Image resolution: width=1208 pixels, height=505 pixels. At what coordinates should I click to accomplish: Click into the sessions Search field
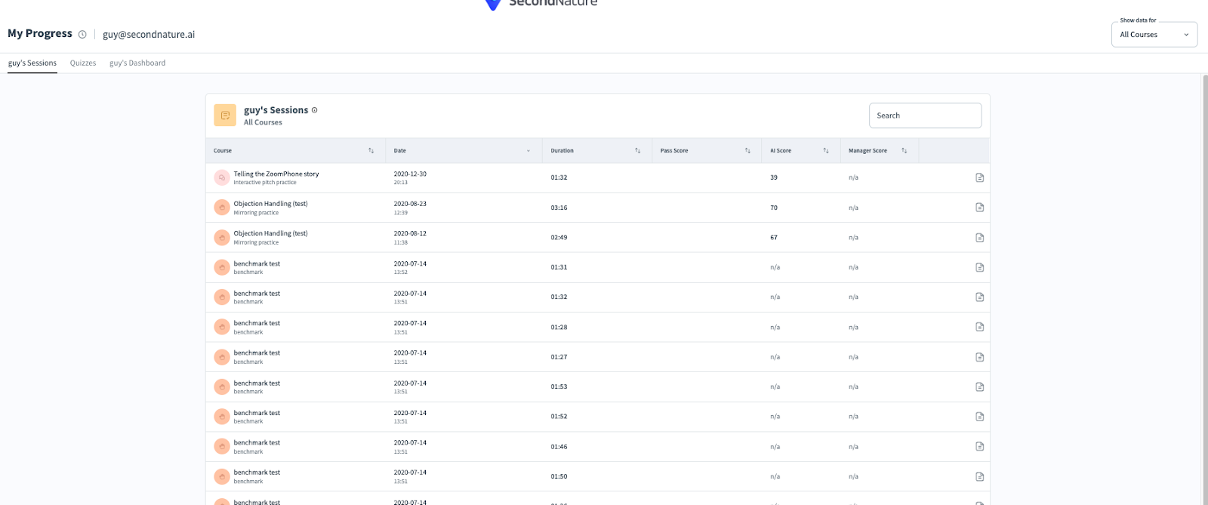coord(925,115)
